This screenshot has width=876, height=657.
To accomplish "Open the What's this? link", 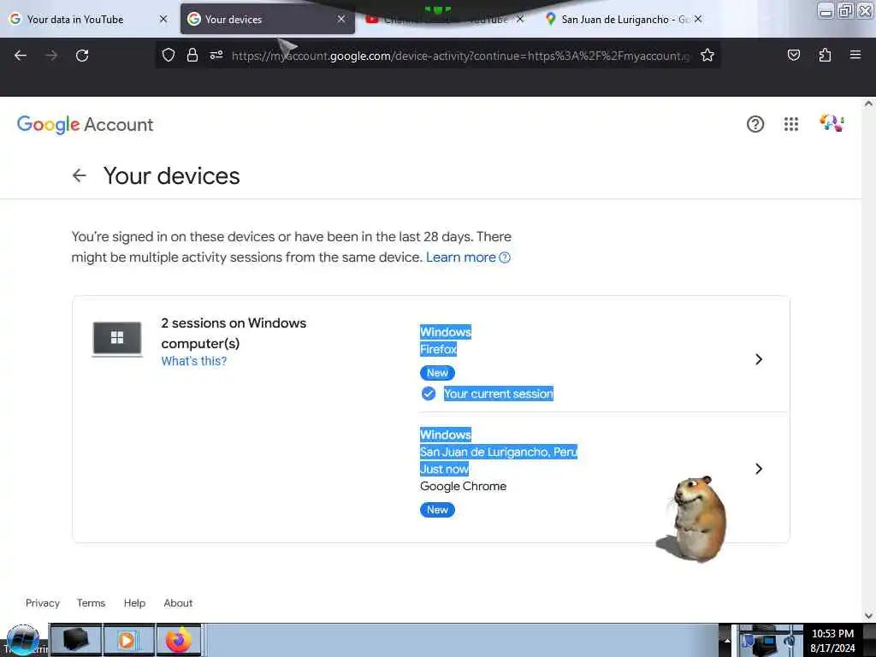I will click(194, 361).
